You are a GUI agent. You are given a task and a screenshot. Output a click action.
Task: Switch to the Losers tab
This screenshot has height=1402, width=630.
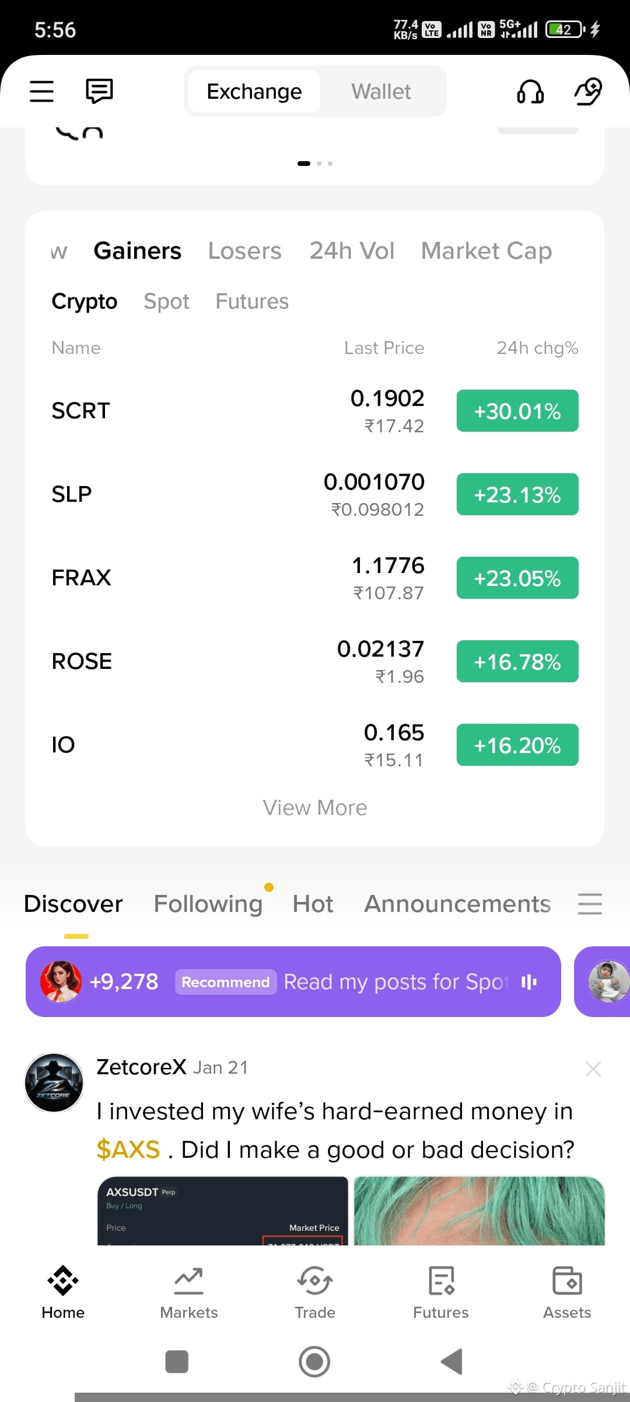pyautogui.click(x=245, y=251)
